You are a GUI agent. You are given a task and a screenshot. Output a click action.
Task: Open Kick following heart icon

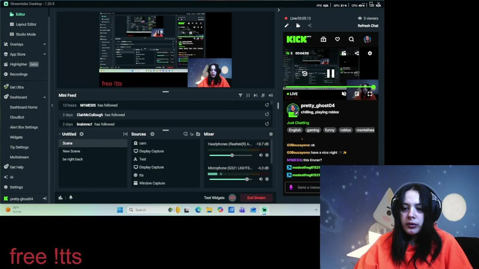pos(338,39)
